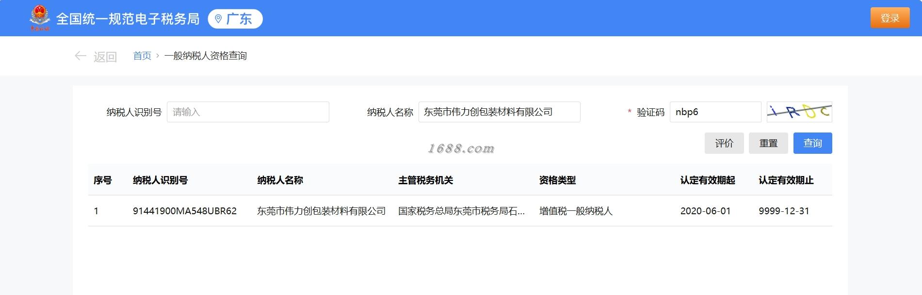Click the 纳税人名称 column header
922x295 pixels.
coord(280,180)
